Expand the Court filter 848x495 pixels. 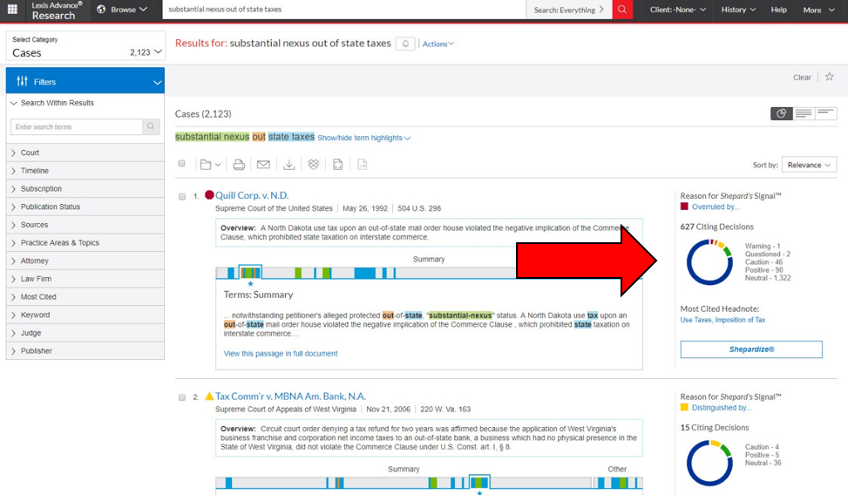point(85,153)
